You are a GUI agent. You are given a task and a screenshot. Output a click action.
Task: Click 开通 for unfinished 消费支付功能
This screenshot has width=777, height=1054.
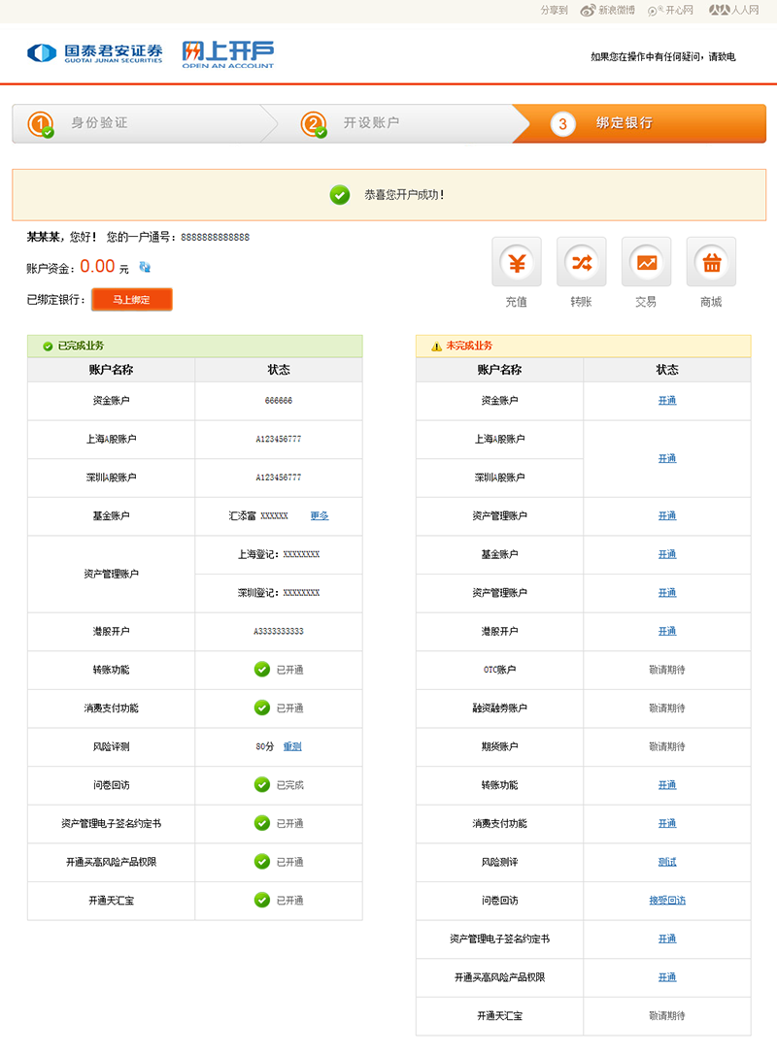667,823
